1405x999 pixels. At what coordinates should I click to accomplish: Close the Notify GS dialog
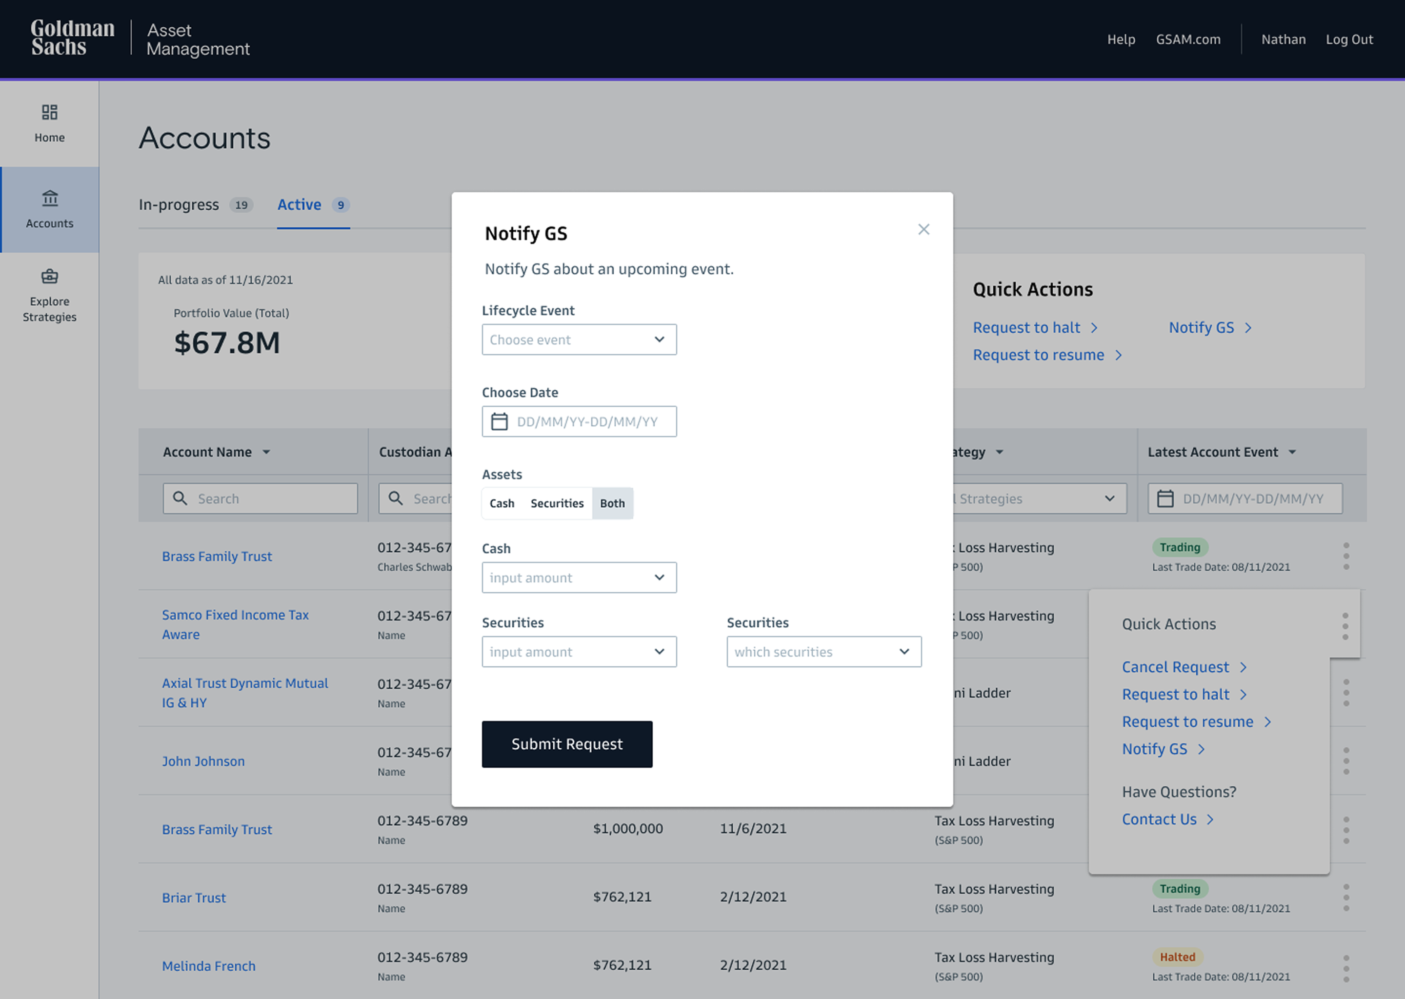pyautogui.click(x=923, y=229)
